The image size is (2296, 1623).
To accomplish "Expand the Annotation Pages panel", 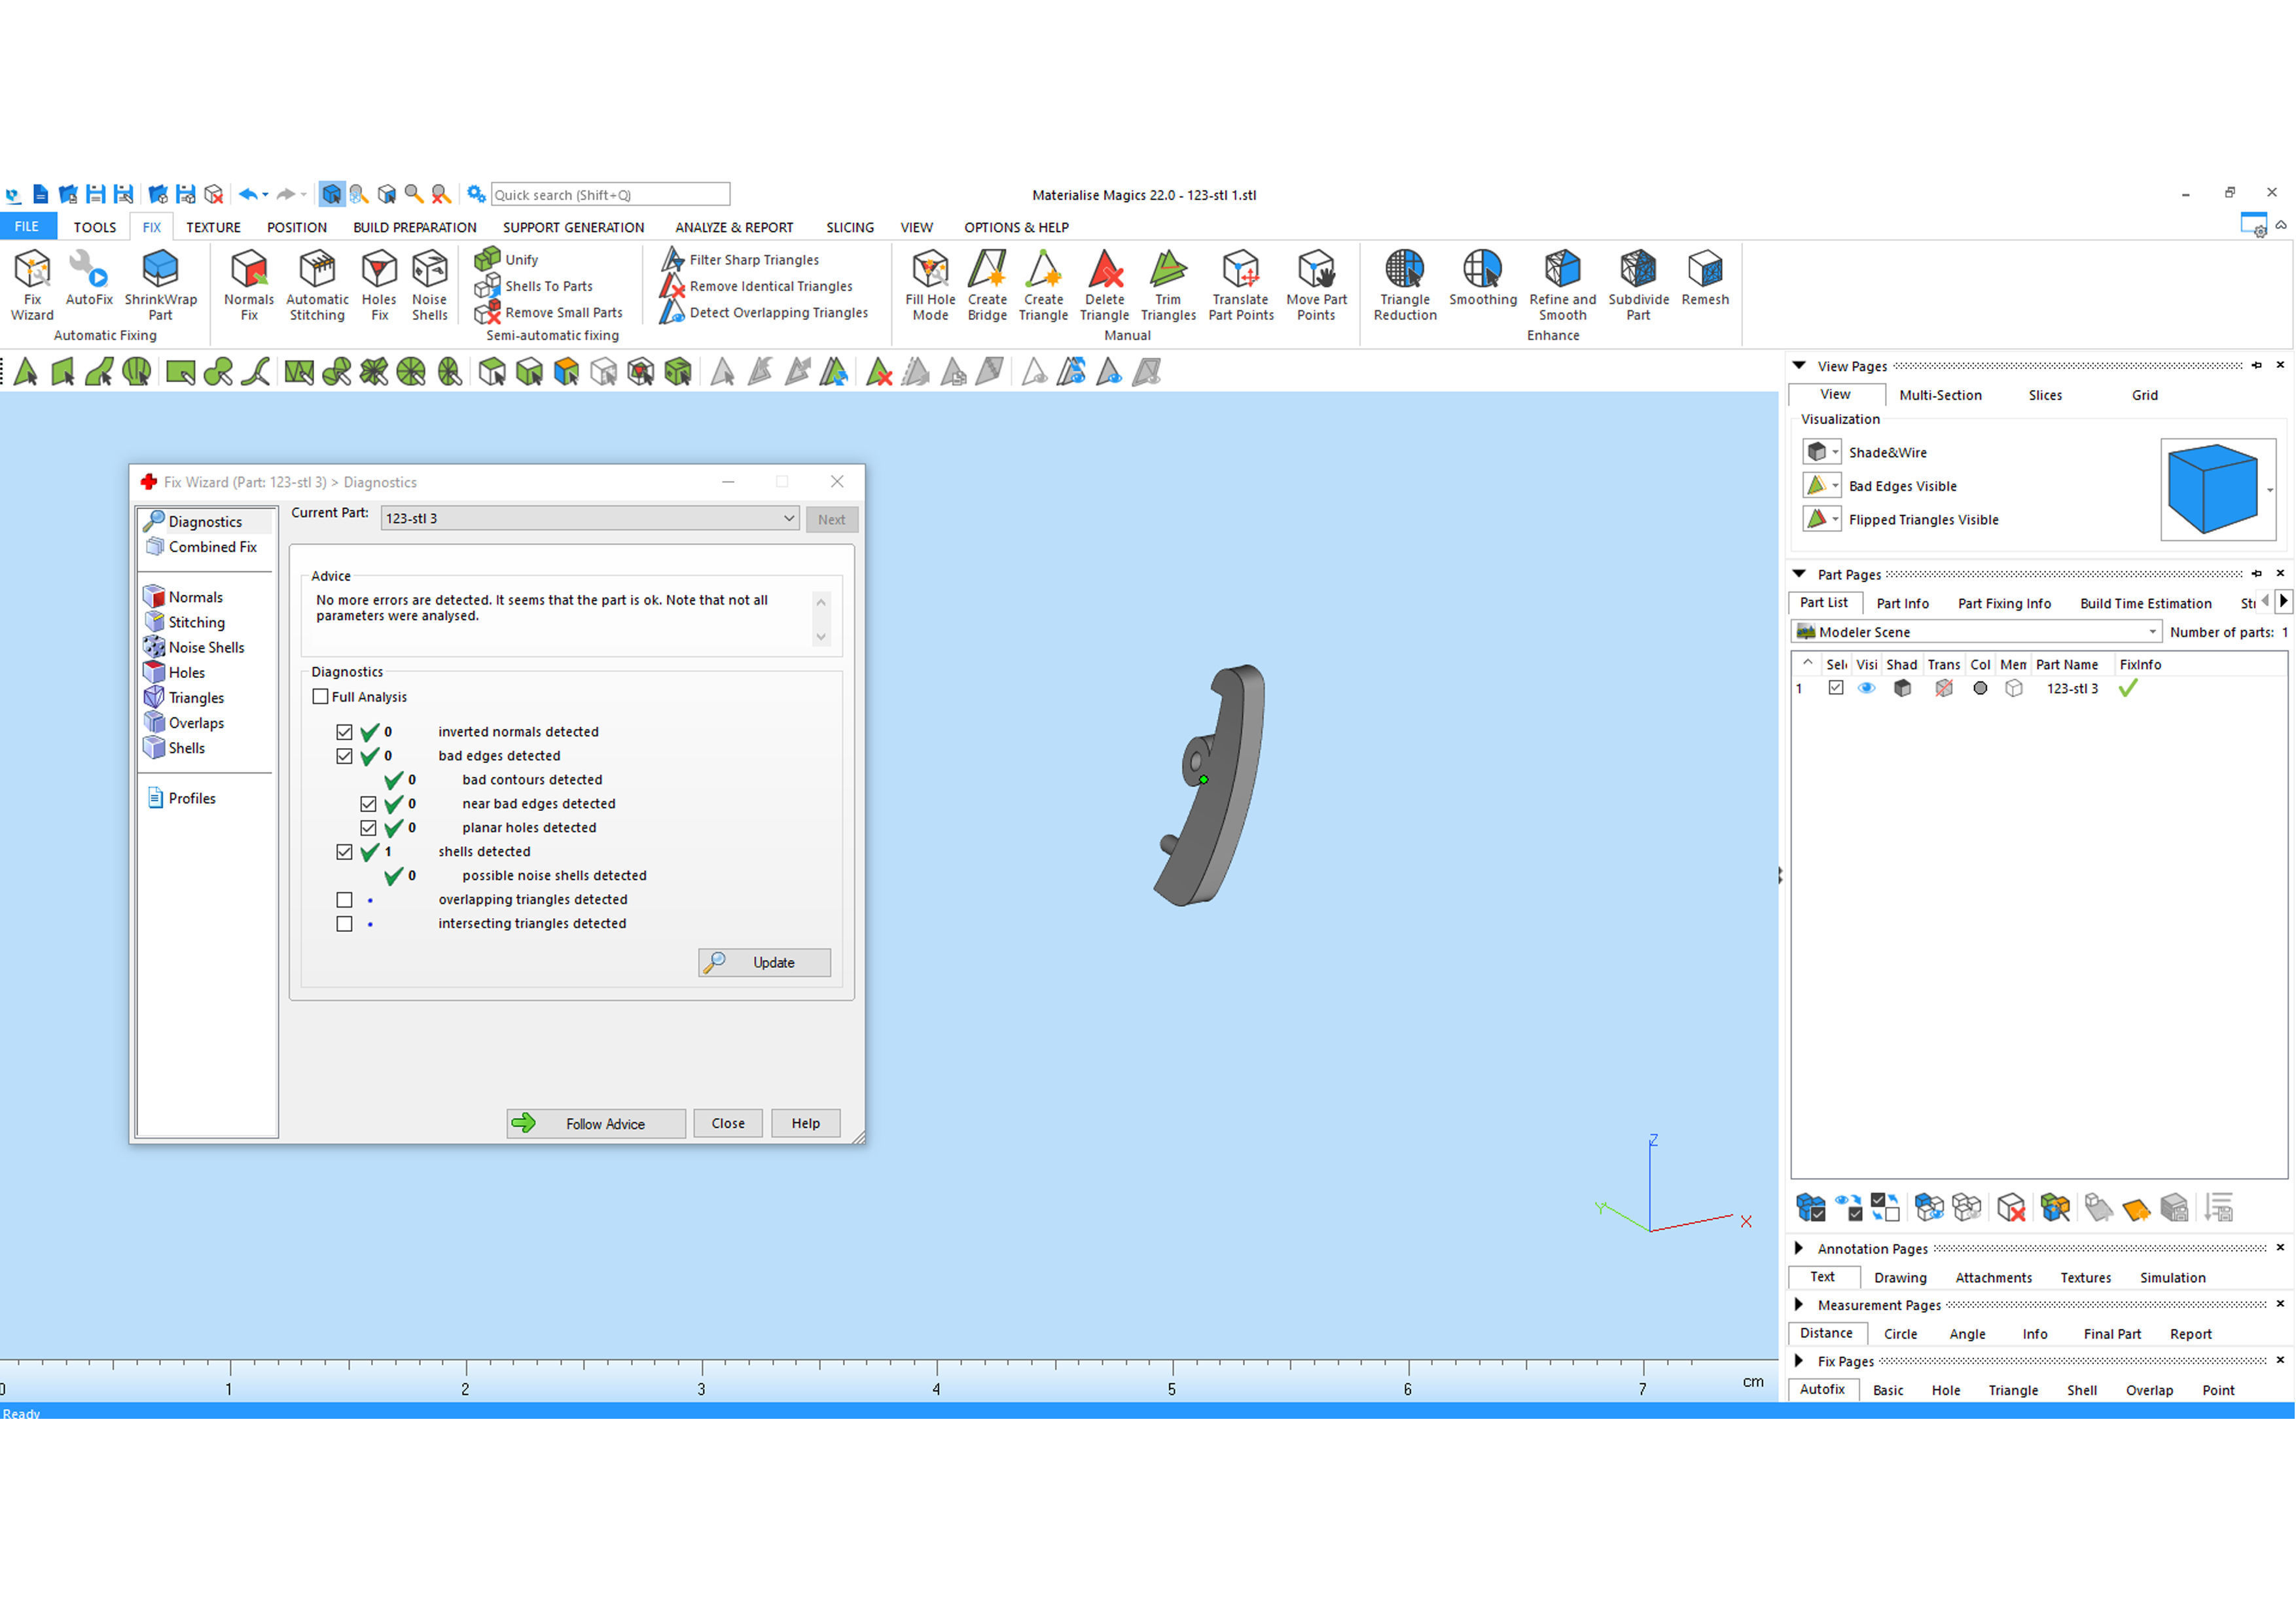I will coord(1799,1248).
